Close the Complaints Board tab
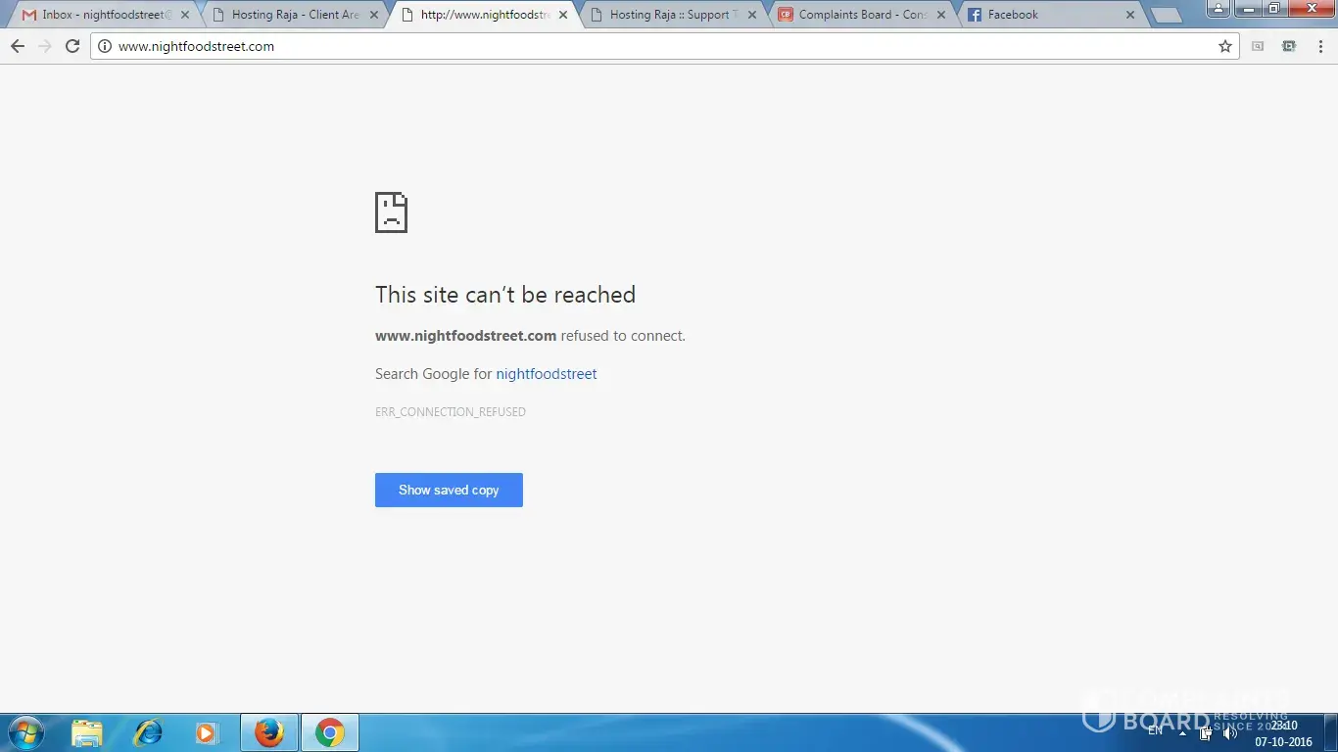Image resolution: width=1338 pixels, height=752 pixels. coord(941,15)
